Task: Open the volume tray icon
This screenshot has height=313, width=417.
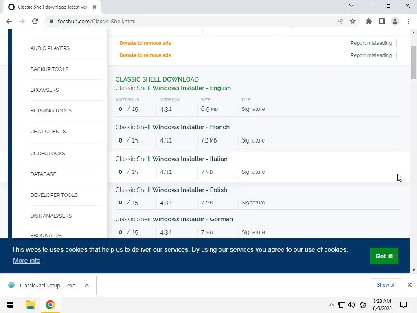Action: pos(351,305)
